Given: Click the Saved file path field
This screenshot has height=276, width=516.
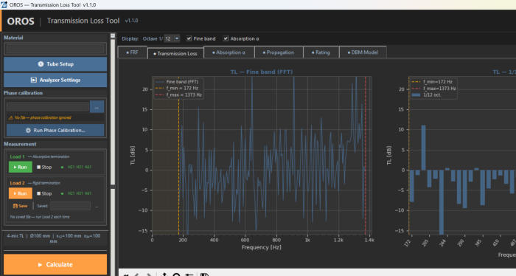Looking at the screenshot, I should [x=71, y=206].
